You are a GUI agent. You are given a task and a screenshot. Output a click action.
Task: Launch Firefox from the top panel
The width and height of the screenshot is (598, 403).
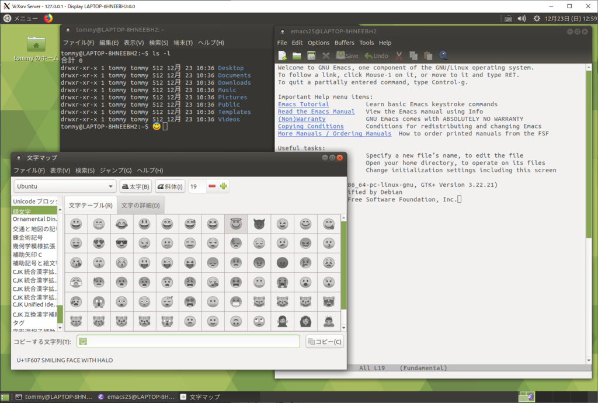pos(48,18)
